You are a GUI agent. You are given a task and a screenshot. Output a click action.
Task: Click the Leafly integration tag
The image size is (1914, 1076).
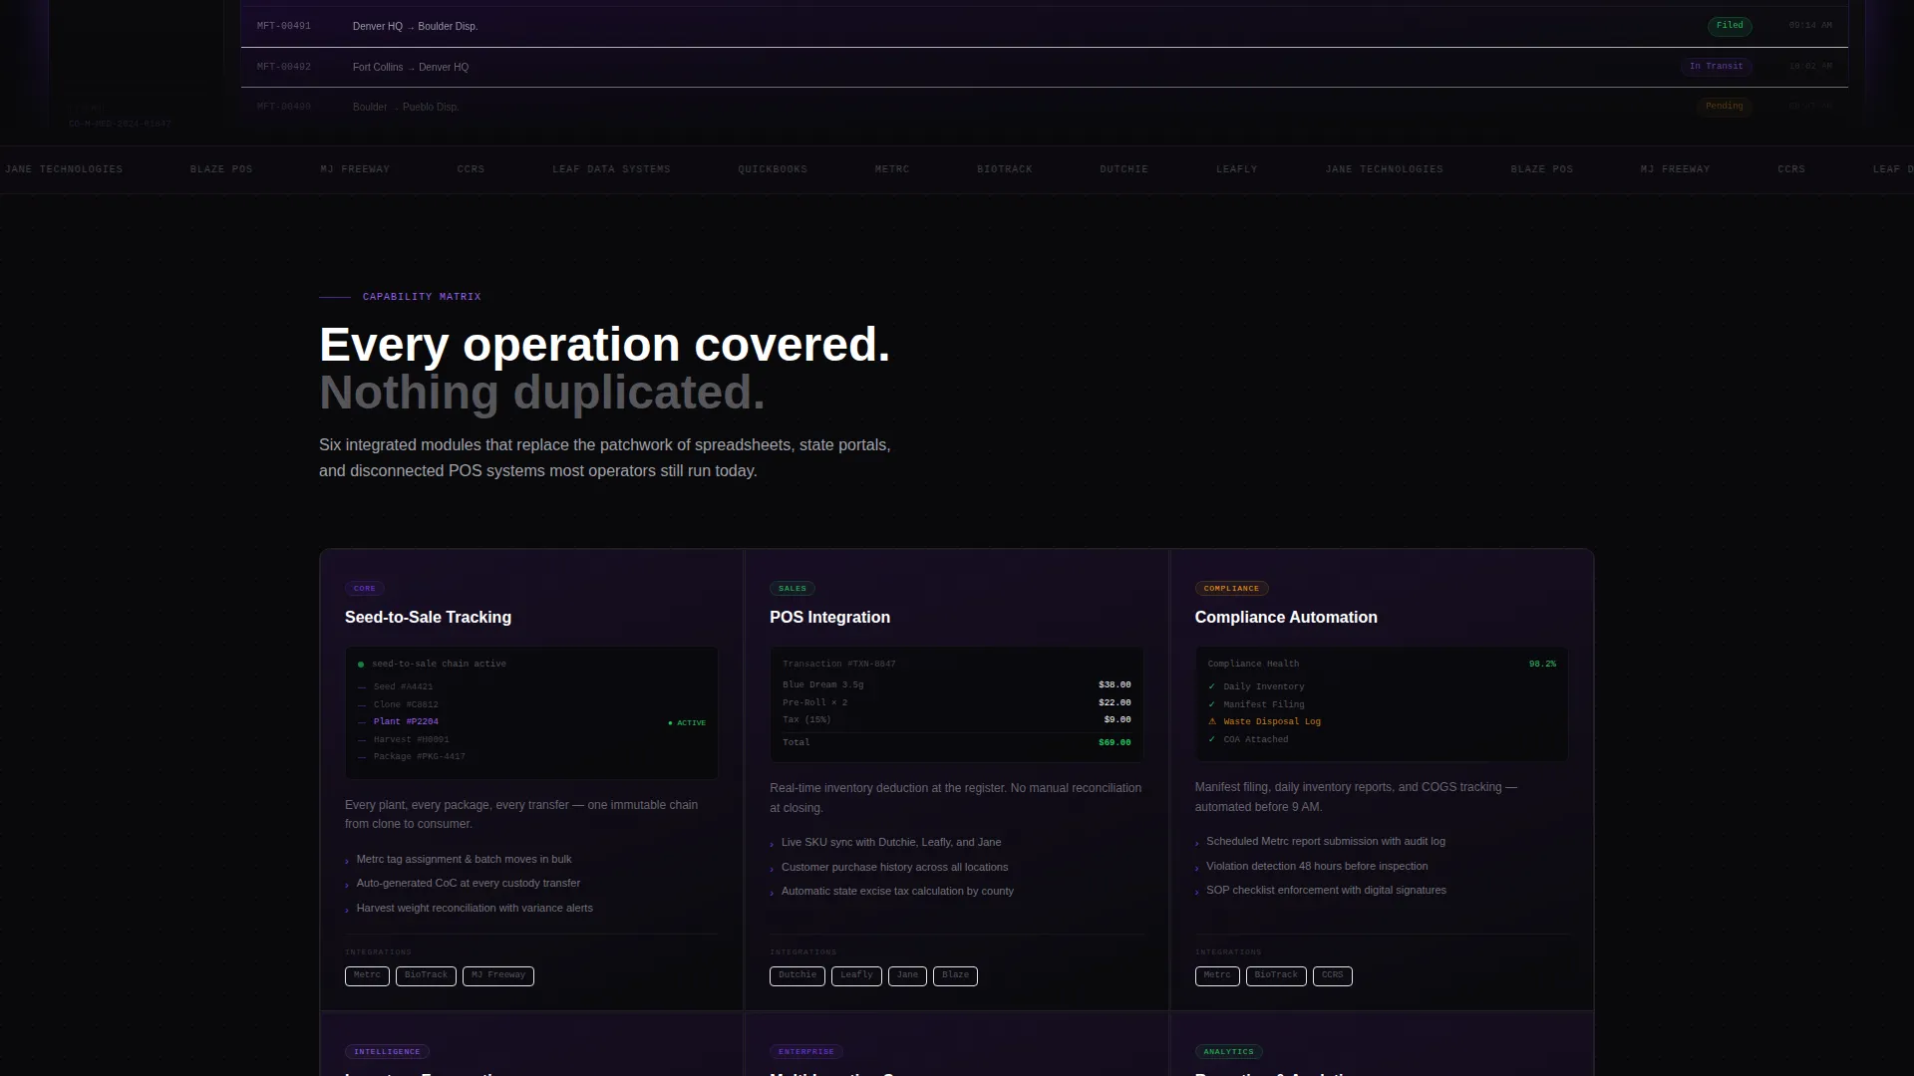coord(856,976)
